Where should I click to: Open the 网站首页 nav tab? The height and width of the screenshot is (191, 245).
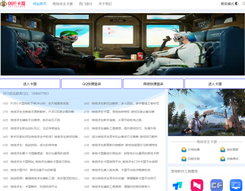pos(40,4)
